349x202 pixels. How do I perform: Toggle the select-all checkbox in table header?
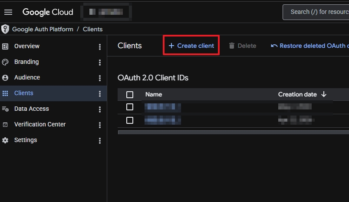[x=130, y=95]
